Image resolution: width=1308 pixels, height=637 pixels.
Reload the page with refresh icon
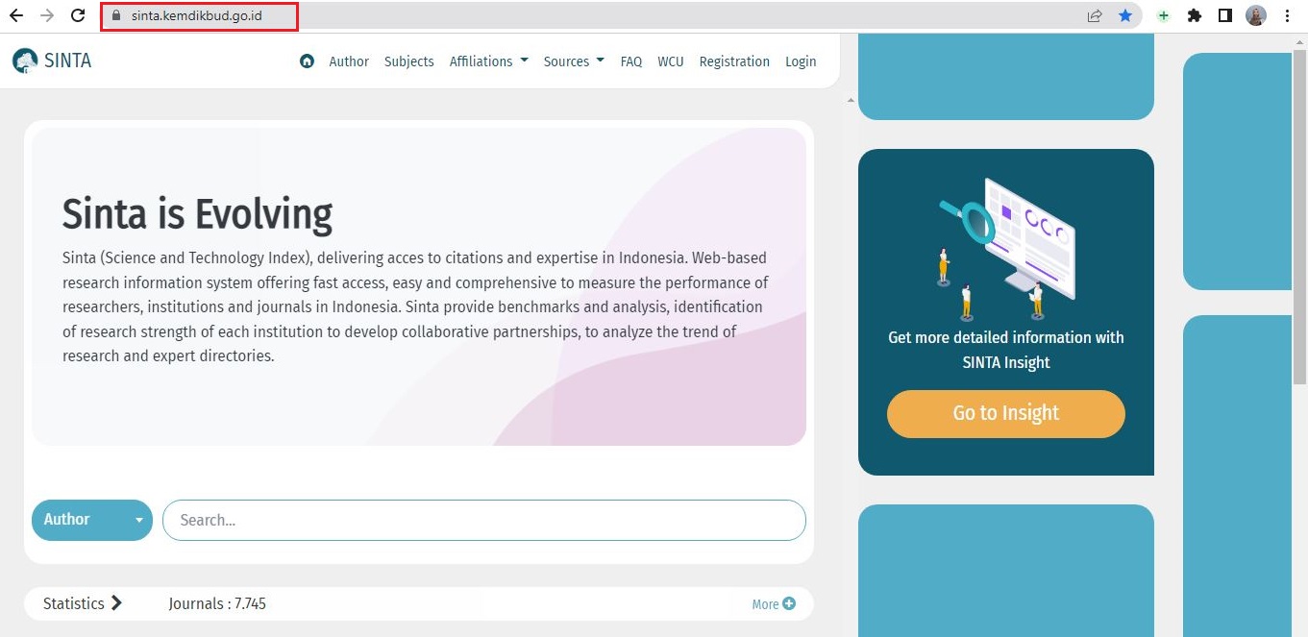(79, 15)
